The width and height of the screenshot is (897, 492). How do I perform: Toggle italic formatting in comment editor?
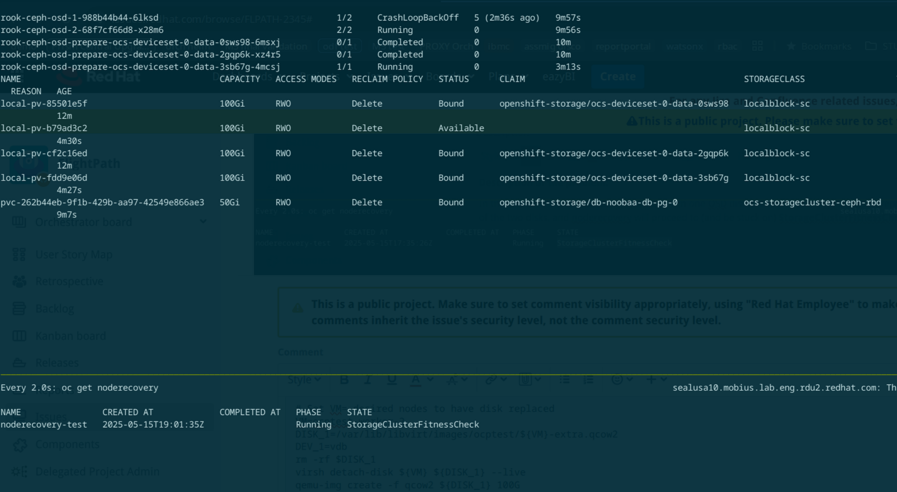pyautogui.click(x=367, y=380)
